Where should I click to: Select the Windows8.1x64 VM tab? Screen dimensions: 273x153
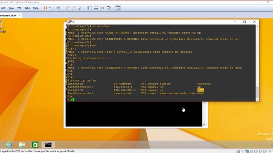[x=9, y=15]
